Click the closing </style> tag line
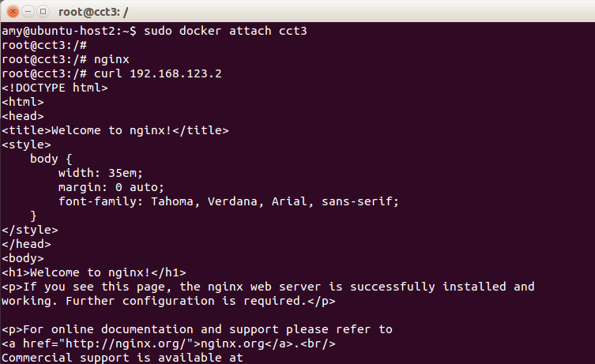 (30, 230)
